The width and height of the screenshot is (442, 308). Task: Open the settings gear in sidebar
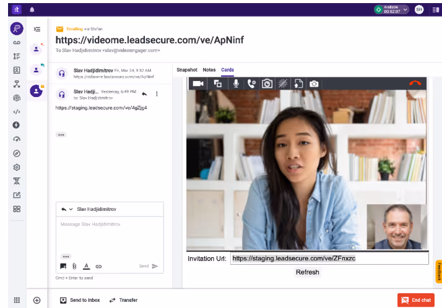(17, 167)
